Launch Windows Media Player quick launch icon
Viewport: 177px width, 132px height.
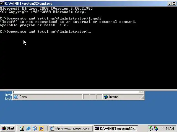coord(41,128)
